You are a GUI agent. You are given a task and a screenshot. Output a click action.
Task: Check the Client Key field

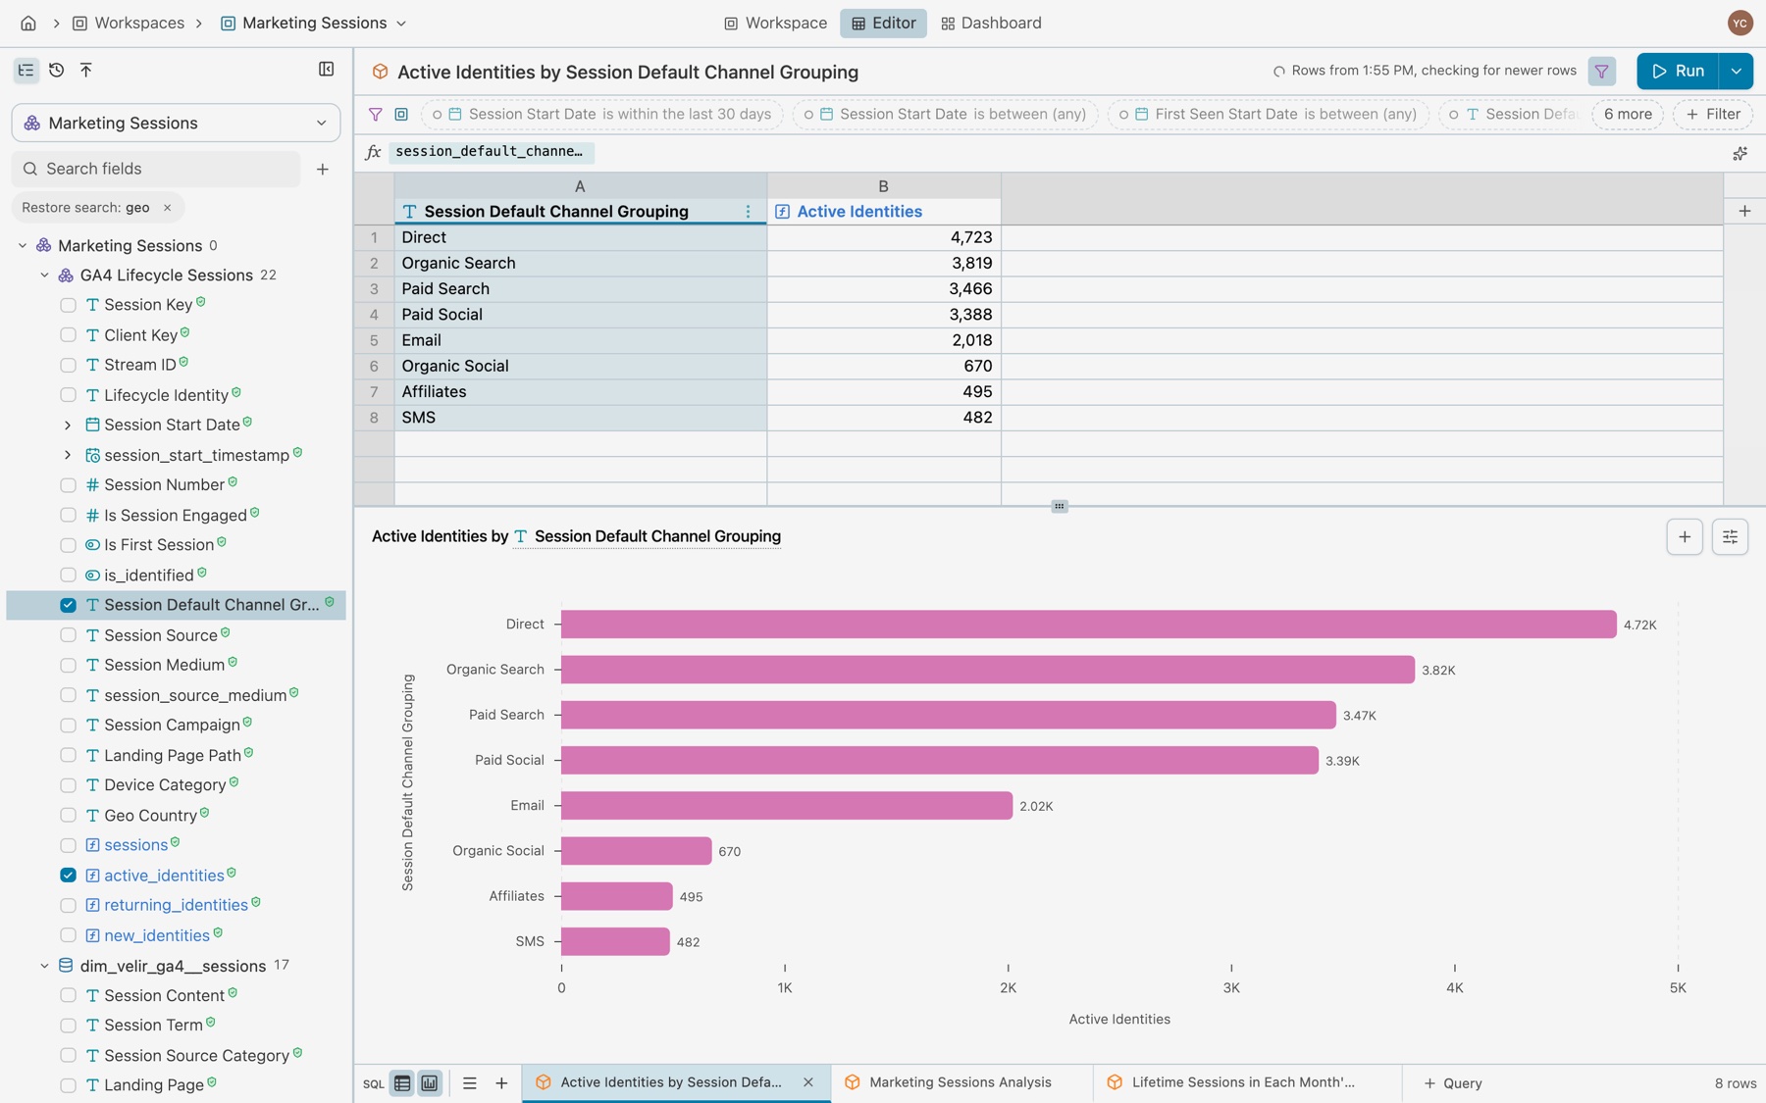coord(68,335)
